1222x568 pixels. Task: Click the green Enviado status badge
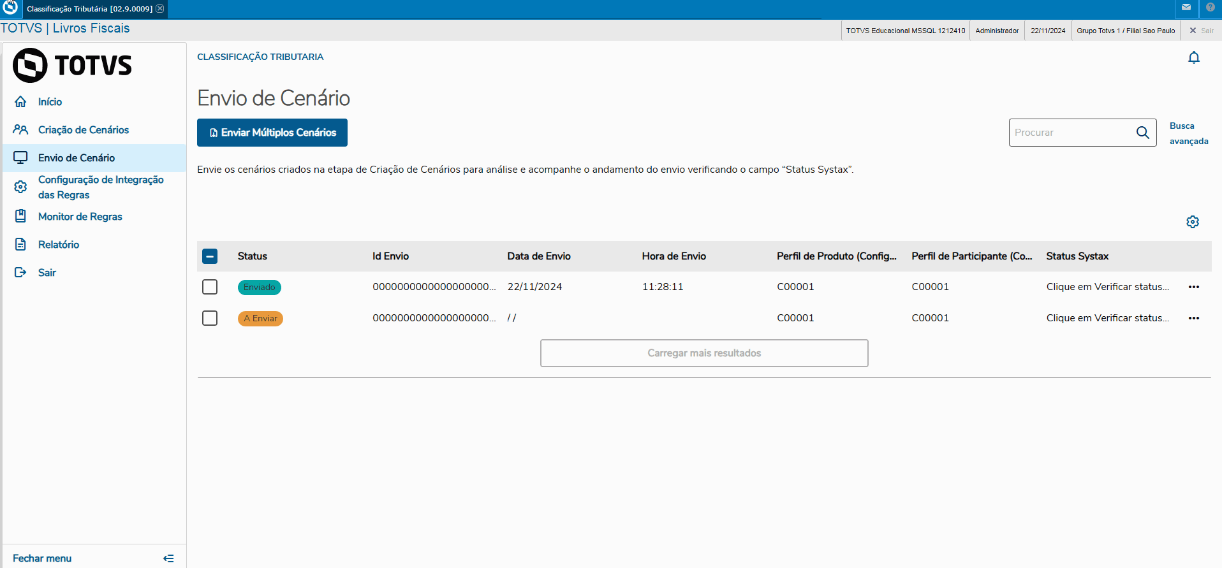(260, 288)
